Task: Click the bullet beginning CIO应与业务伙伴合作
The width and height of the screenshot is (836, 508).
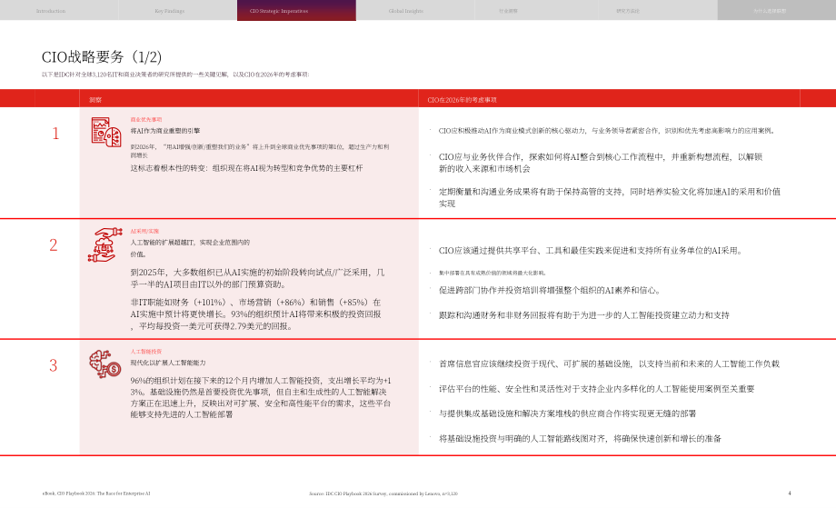Action: [601, 163]
